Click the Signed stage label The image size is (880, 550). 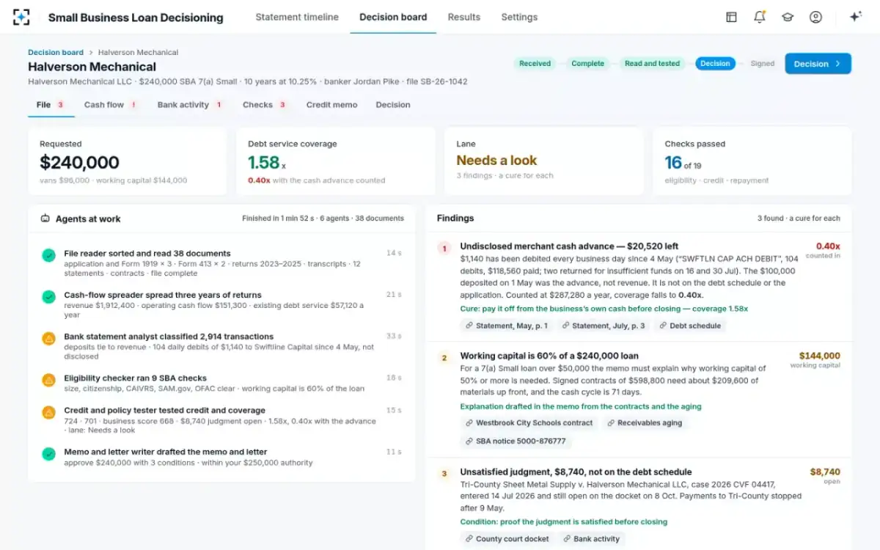(762, 64)
